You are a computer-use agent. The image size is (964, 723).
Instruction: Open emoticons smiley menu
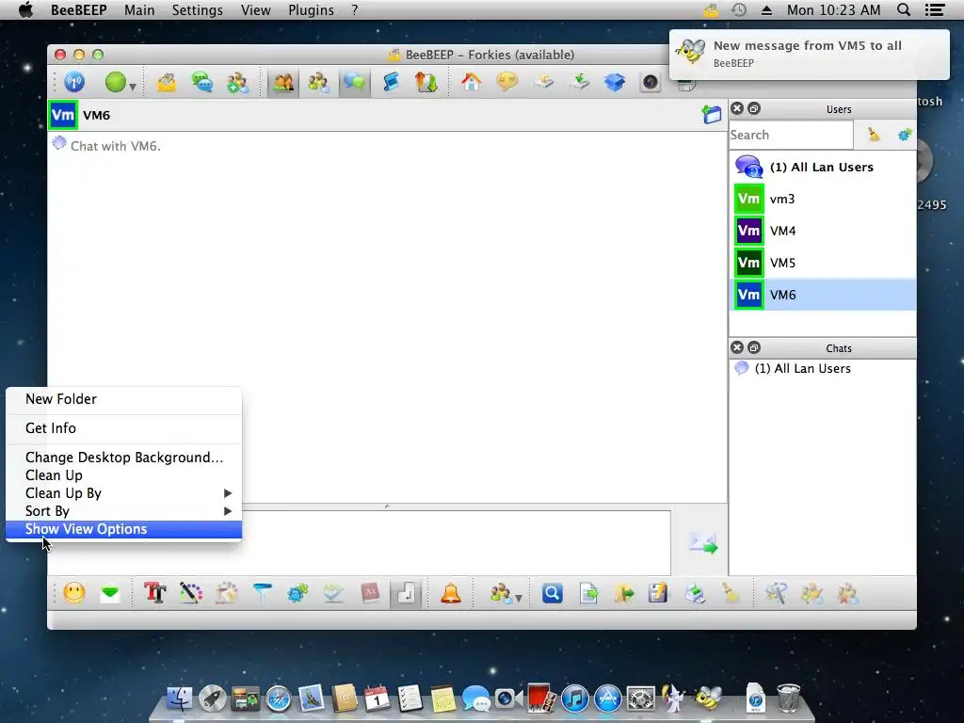point(73,593)
